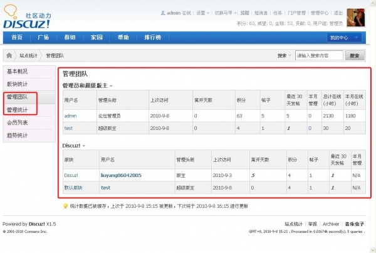376x253 pixels.
Task: Go to the 广场 navigation tab
Action: pos(43,37)
